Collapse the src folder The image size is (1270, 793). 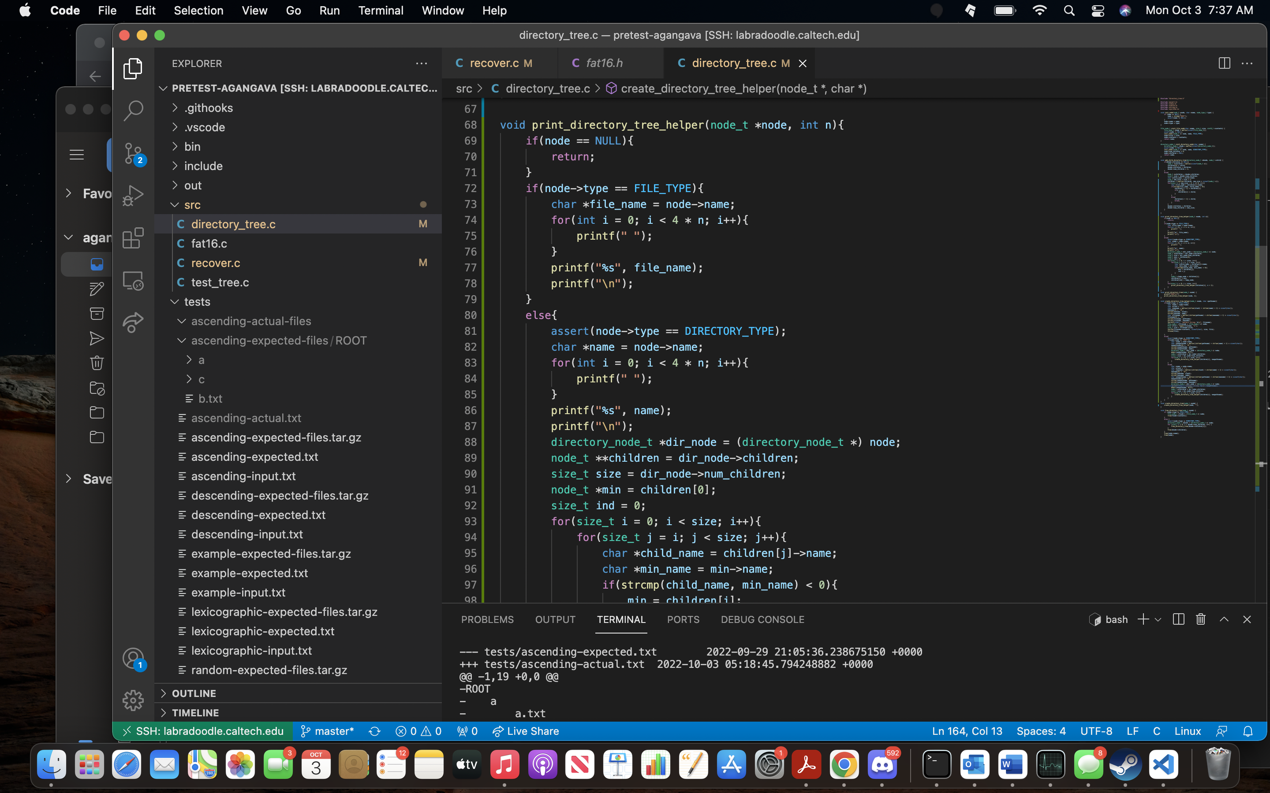click(x=192, y=204)
